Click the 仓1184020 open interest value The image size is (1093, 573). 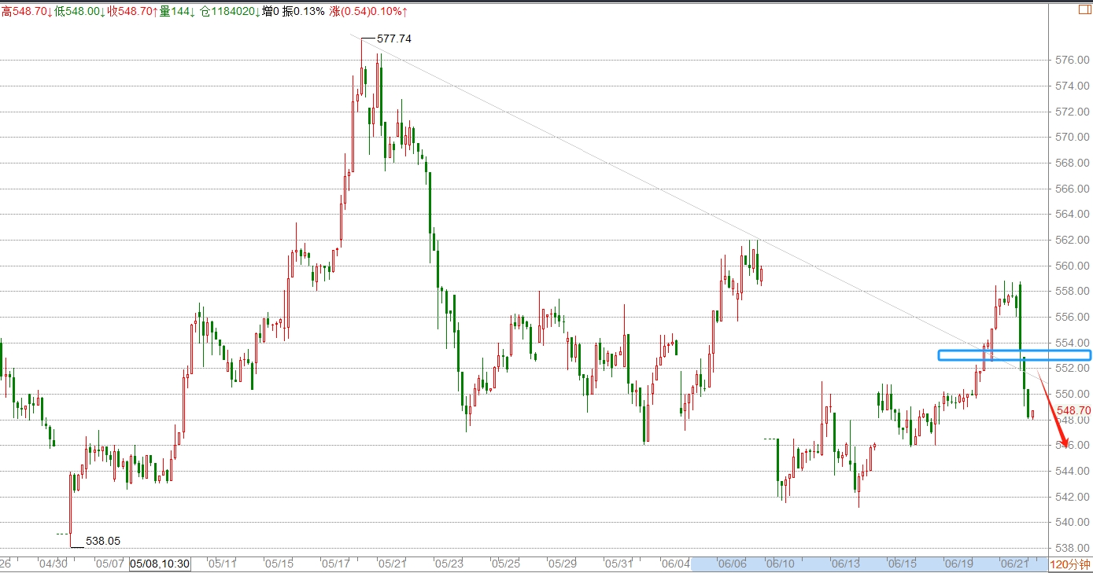coord(230,11)
